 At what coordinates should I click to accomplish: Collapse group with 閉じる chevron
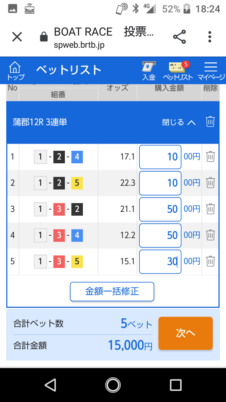coord(179,122)
